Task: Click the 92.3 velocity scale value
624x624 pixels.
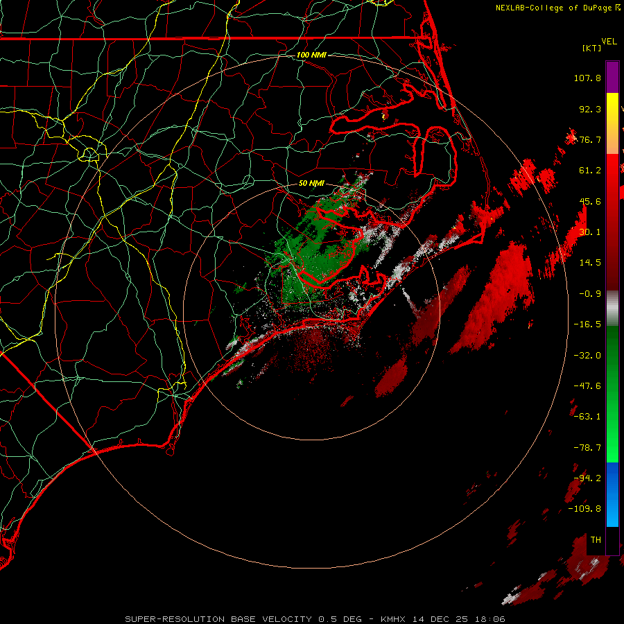Action: click(590, 109)
